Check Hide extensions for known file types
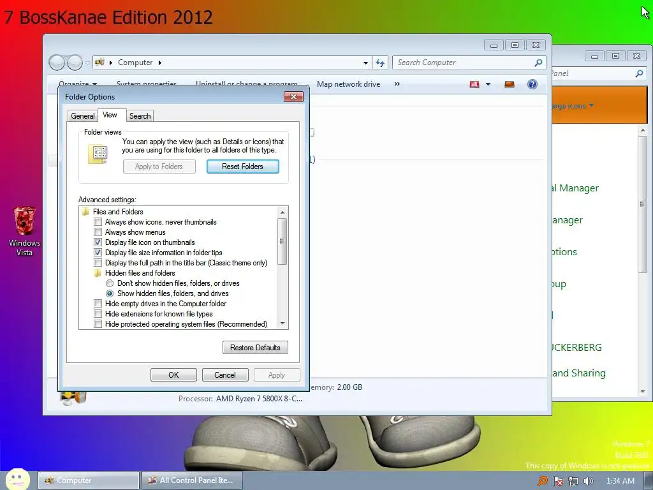The height and width of the screenshot is (490, 653). tap(98, 314)
